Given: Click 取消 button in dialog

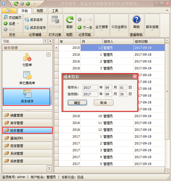Looking at the screenshot, I should (103, 103).
